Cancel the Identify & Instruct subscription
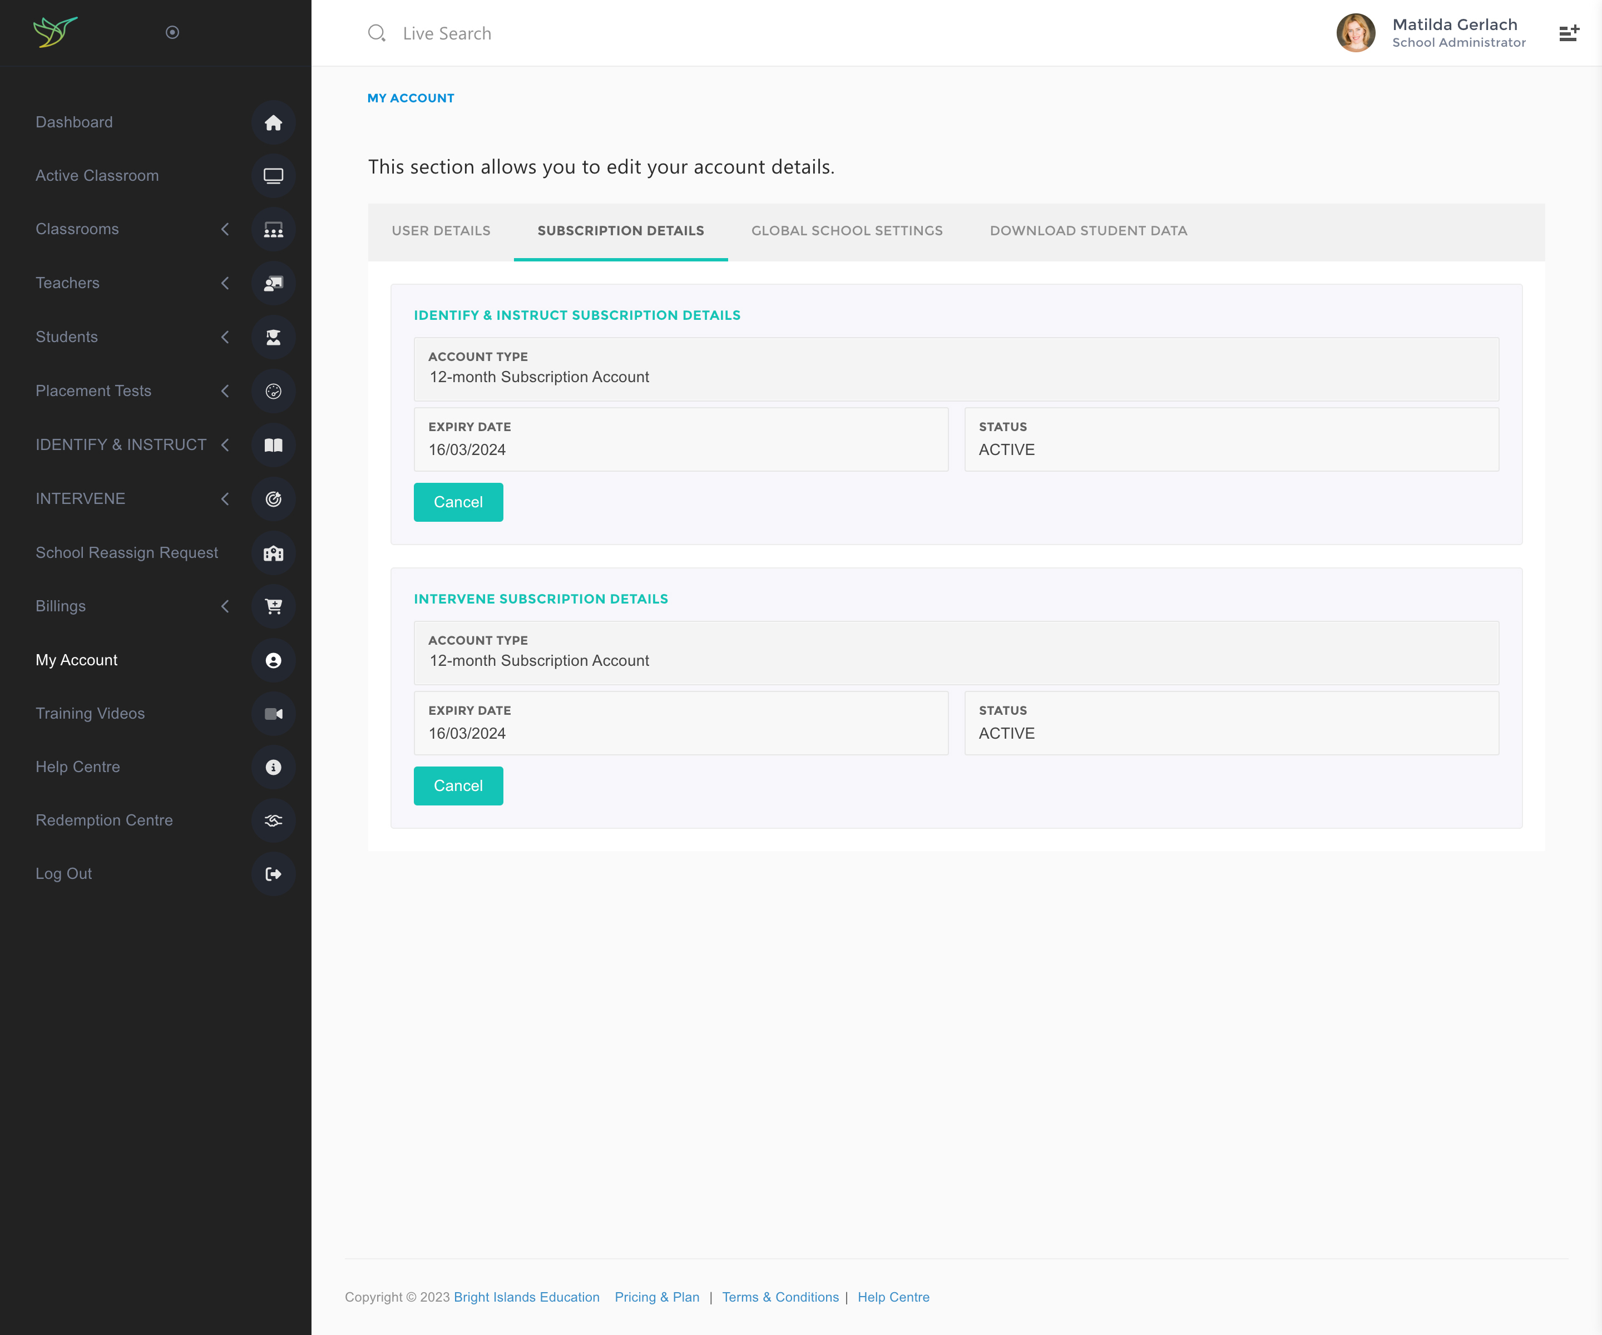 point(458,502)
